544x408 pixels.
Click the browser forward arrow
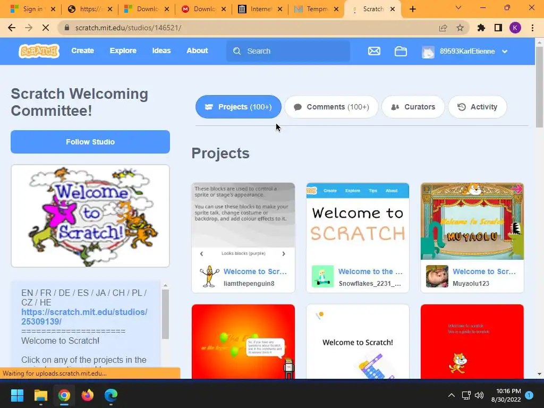29,28
